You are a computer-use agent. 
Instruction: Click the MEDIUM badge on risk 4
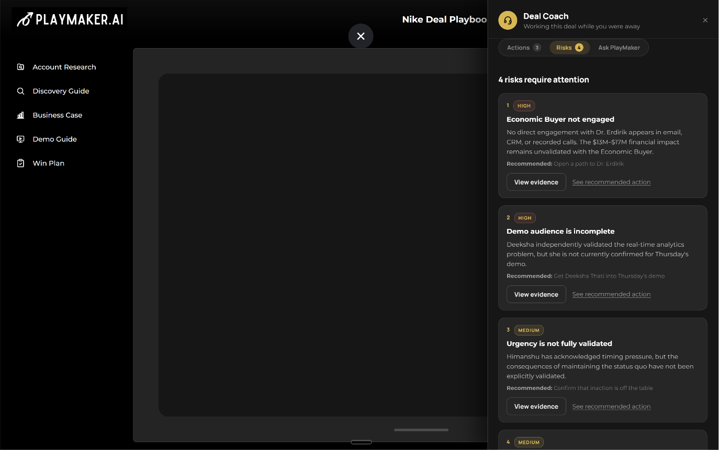point(529,442)
